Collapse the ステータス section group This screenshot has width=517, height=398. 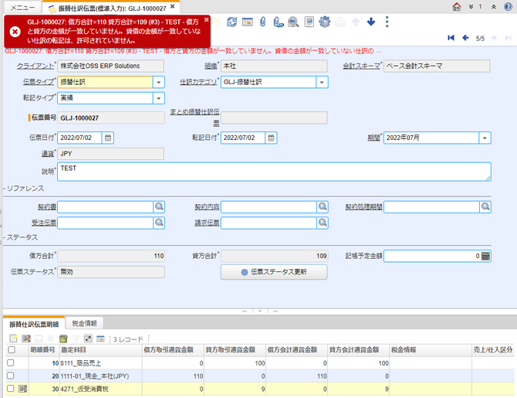(x=20, y=237)
